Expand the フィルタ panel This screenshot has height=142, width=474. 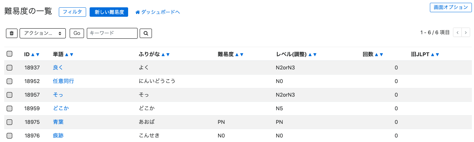(x=72, y=12)
